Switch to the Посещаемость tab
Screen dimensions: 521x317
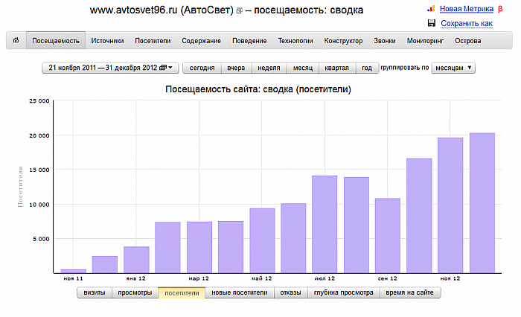pos(56,40)
